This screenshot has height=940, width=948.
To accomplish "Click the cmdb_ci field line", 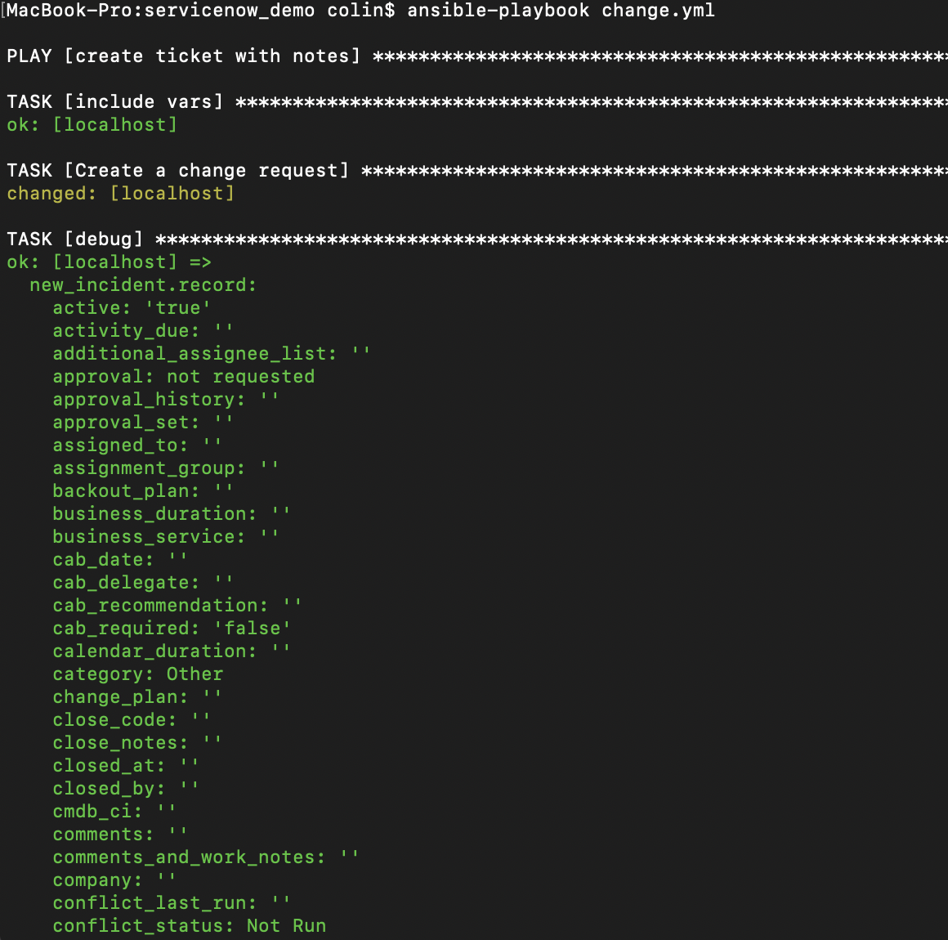I will click(x=97, y=812).
